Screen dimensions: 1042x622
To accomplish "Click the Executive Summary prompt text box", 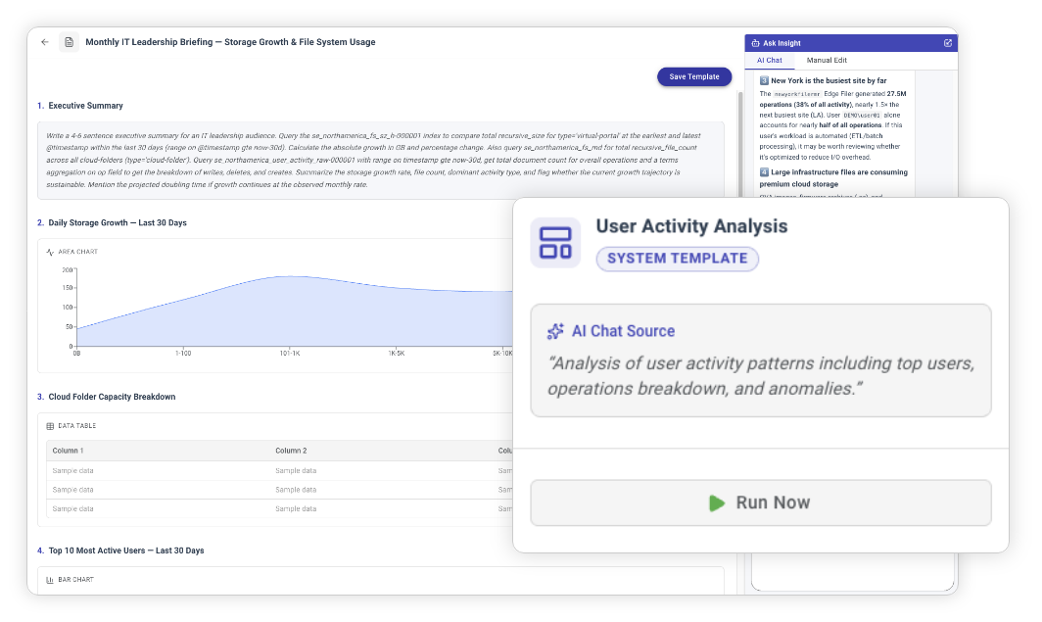I will coord(381,160).
